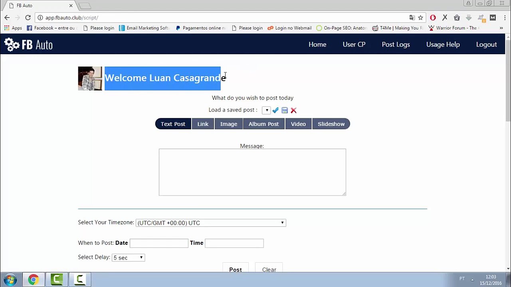The width and height of the screenshot is (511, 287).
Task: Click the translate page icon in address bar
Action: 412,18
